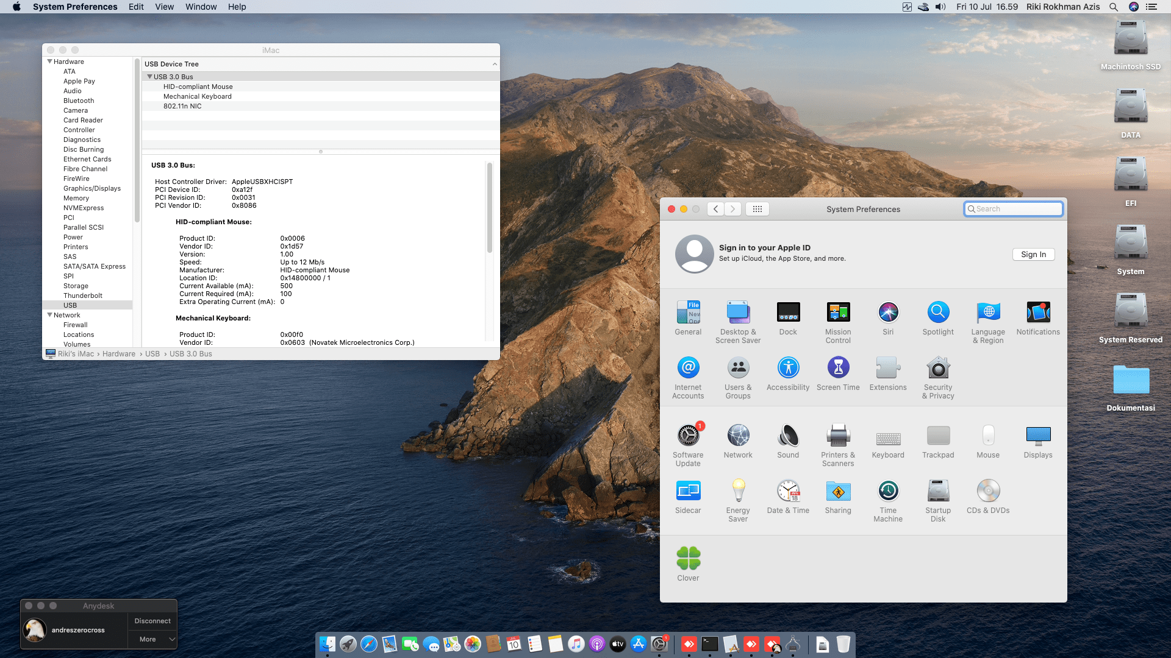1171x658 pixels.
Task: Open the Clover preference pane
Action: click(688, 559)
